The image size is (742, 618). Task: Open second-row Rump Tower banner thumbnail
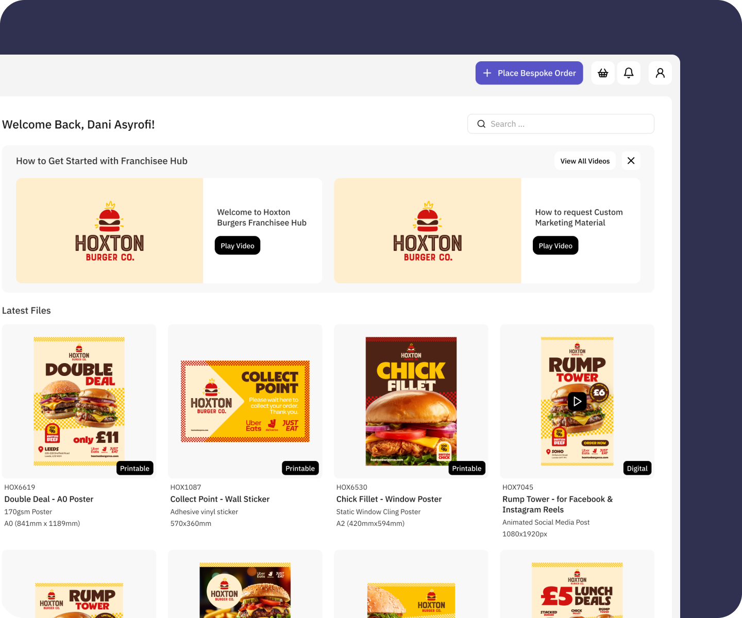[x=79, y=600]
